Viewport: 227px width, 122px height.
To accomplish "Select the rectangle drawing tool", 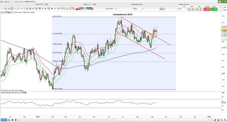I will coord(64,9).
